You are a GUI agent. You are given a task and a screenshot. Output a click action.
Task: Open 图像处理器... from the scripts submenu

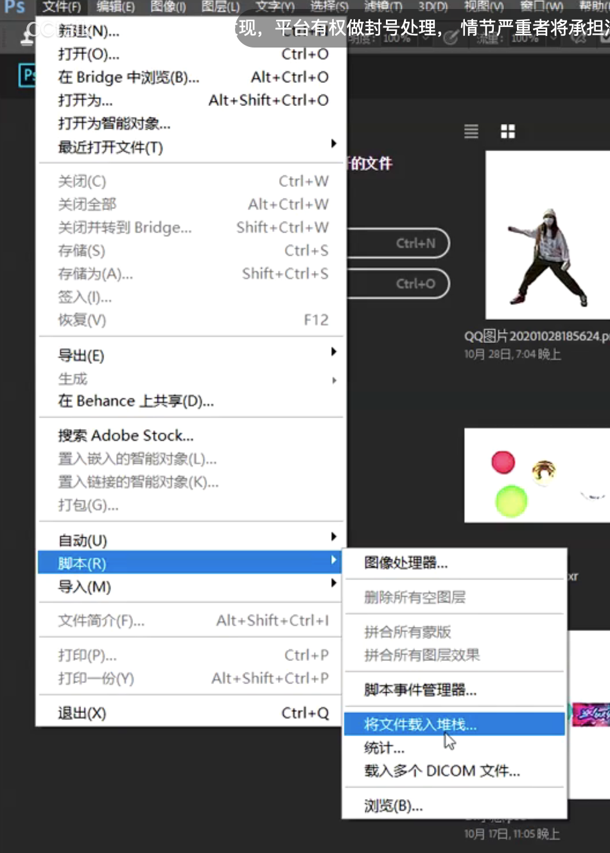(455, 563)
